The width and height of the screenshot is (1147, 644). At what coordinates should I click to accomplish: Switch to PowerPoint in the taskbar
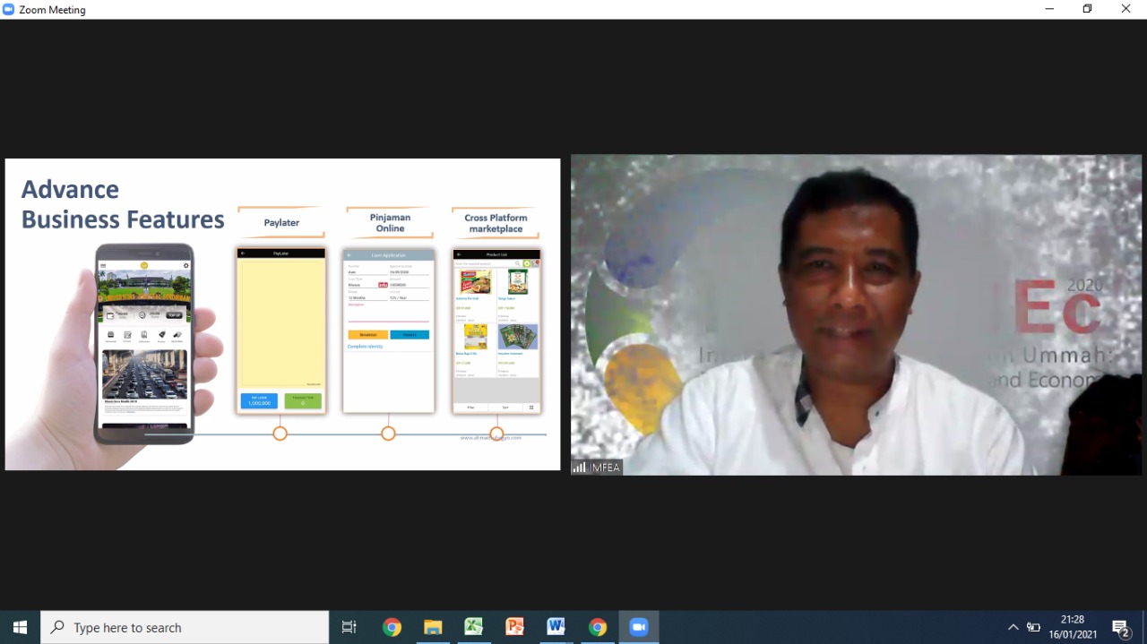pyautogui.click(x=515, y=627)
